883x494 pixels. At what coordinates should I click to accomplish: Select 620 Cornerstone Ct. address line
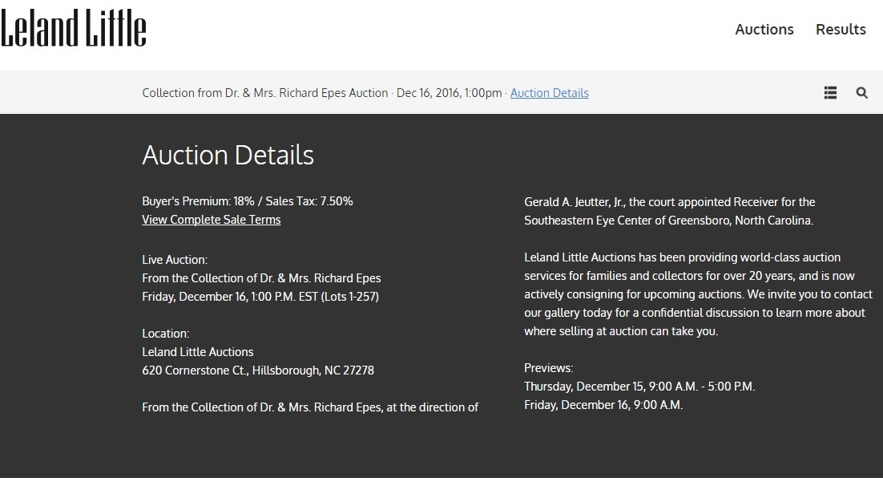click(258, 370)
